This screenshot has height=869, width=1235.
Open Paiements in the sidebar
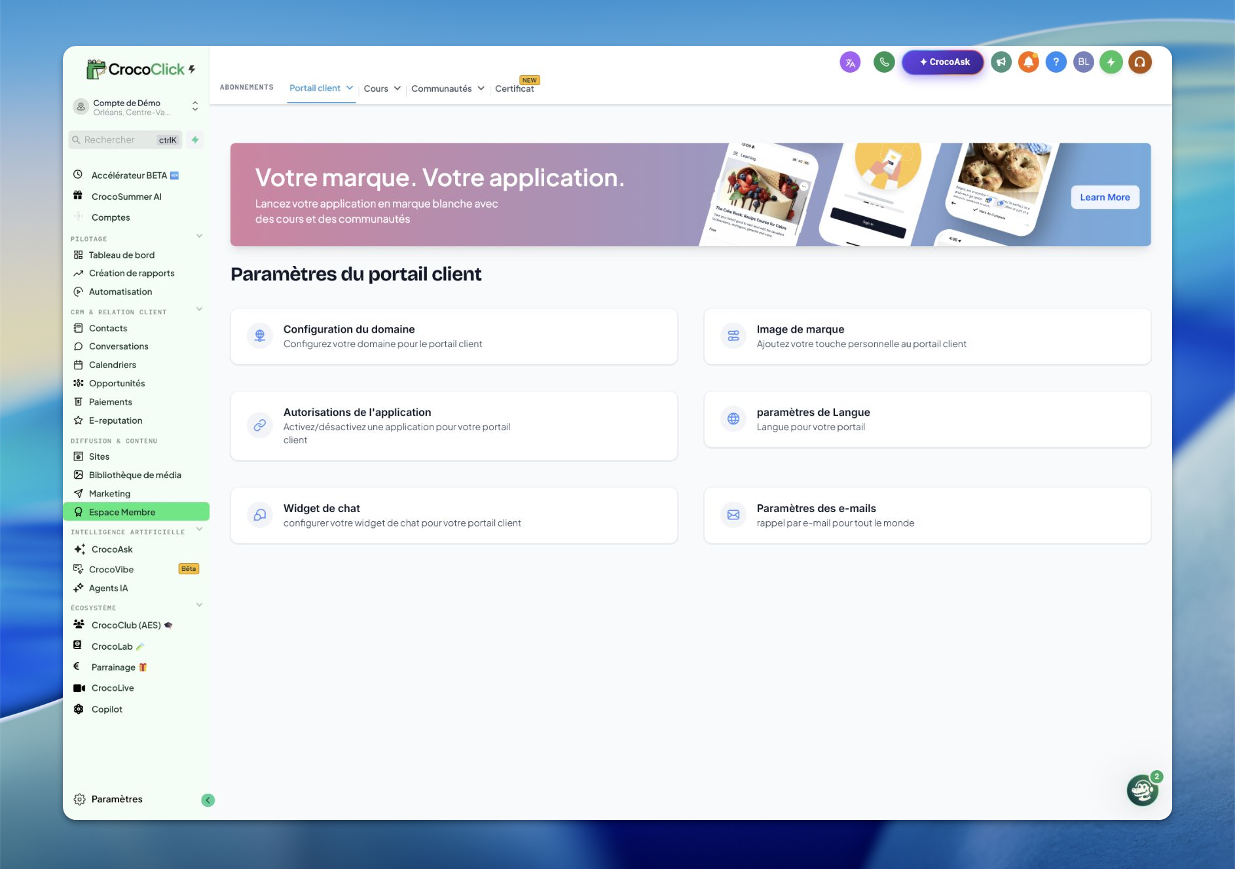(x=111, y=402)
